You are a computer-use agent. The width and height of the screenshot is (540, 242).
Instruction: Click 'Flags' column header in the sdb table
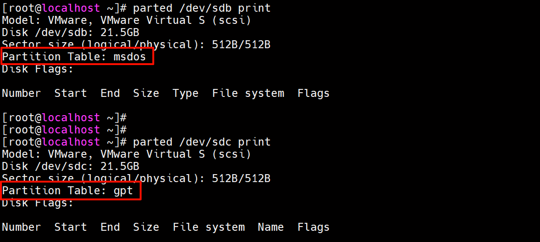(313, 94)
